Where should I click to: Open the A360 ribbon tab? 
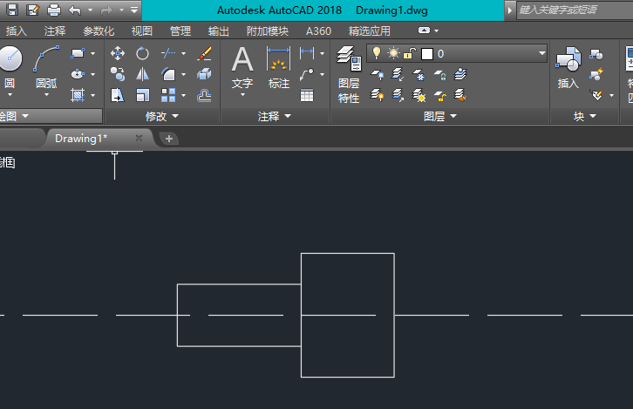[x=318, y=31]
